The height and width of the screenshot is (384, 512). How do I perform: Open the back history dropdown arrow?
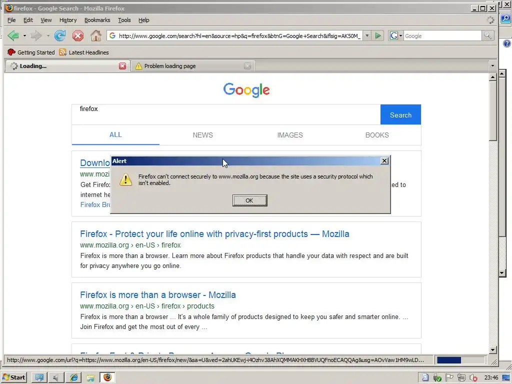tap(24, 35)
